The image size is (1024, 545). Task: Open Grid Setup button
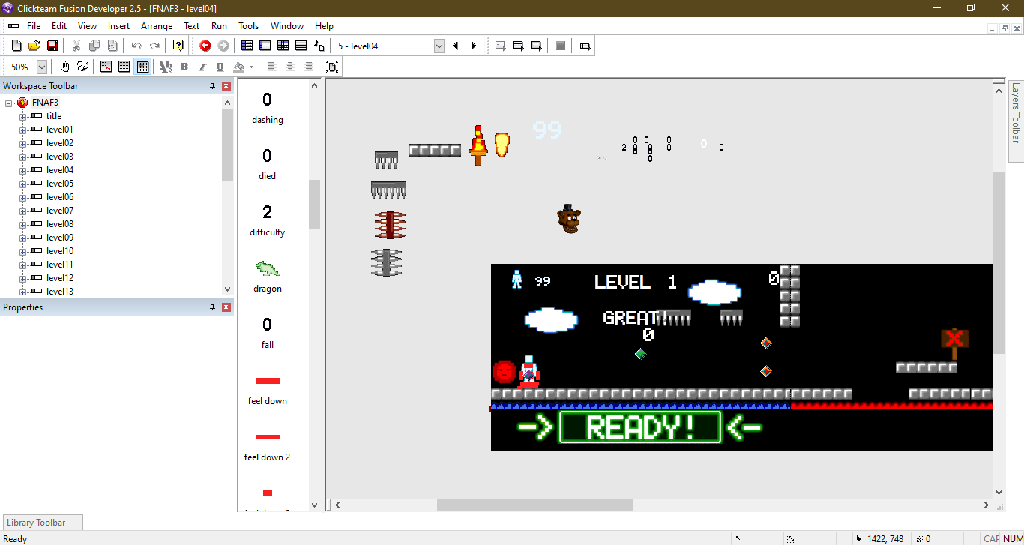106,67
